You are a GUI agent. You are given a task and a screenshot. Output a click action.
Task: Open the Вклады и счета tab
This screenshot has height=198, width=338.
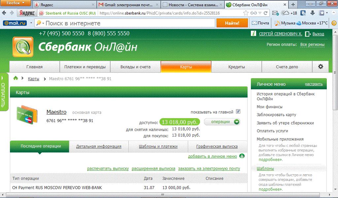(x=135, y=67)
